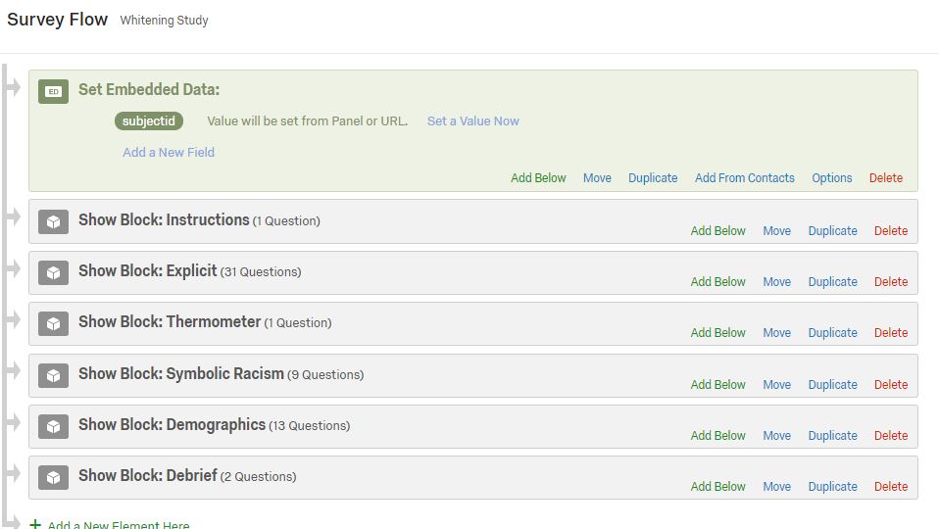Open Options for Set Embedded Data
The width and height of the screenshot is (939, 529).
[832, 177]
